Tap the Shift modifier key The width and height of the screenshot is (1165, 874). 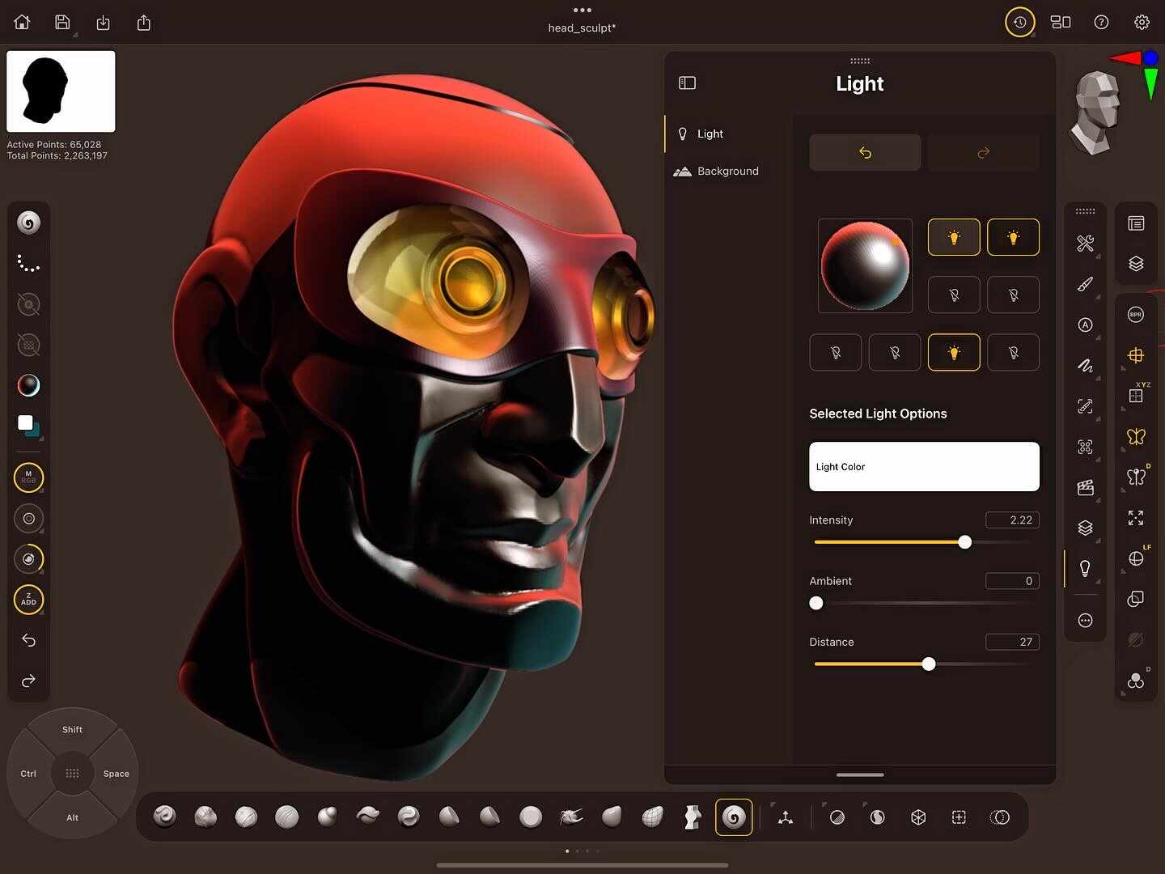72,730
